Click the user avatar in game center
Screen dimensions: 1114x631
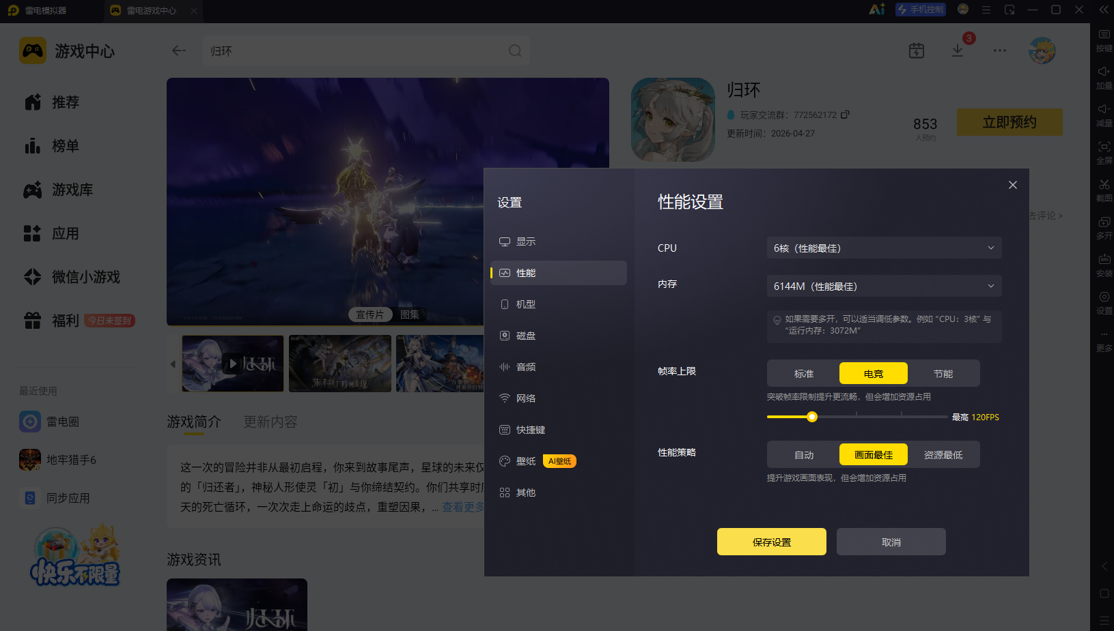tap(1042, 50)
